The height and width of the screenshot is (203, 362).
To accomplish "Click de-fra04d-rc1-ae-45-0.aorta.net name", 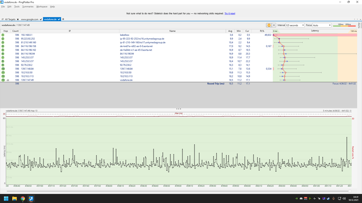I will tap(136, 50).
